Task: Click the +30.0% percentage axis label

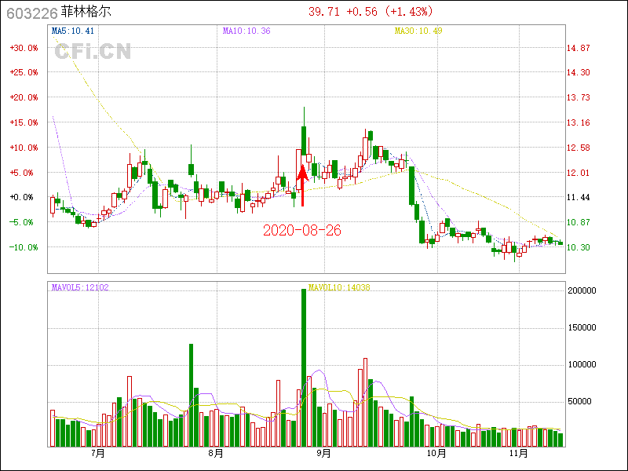Action: pyautogui.click(x=24, y=47)
